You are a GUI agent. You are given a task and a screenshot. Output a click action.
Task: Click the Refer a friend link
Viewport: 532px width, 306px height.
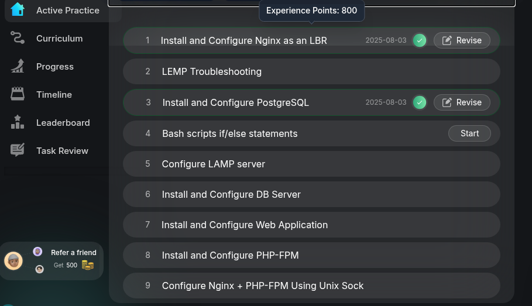pos(74,253)
